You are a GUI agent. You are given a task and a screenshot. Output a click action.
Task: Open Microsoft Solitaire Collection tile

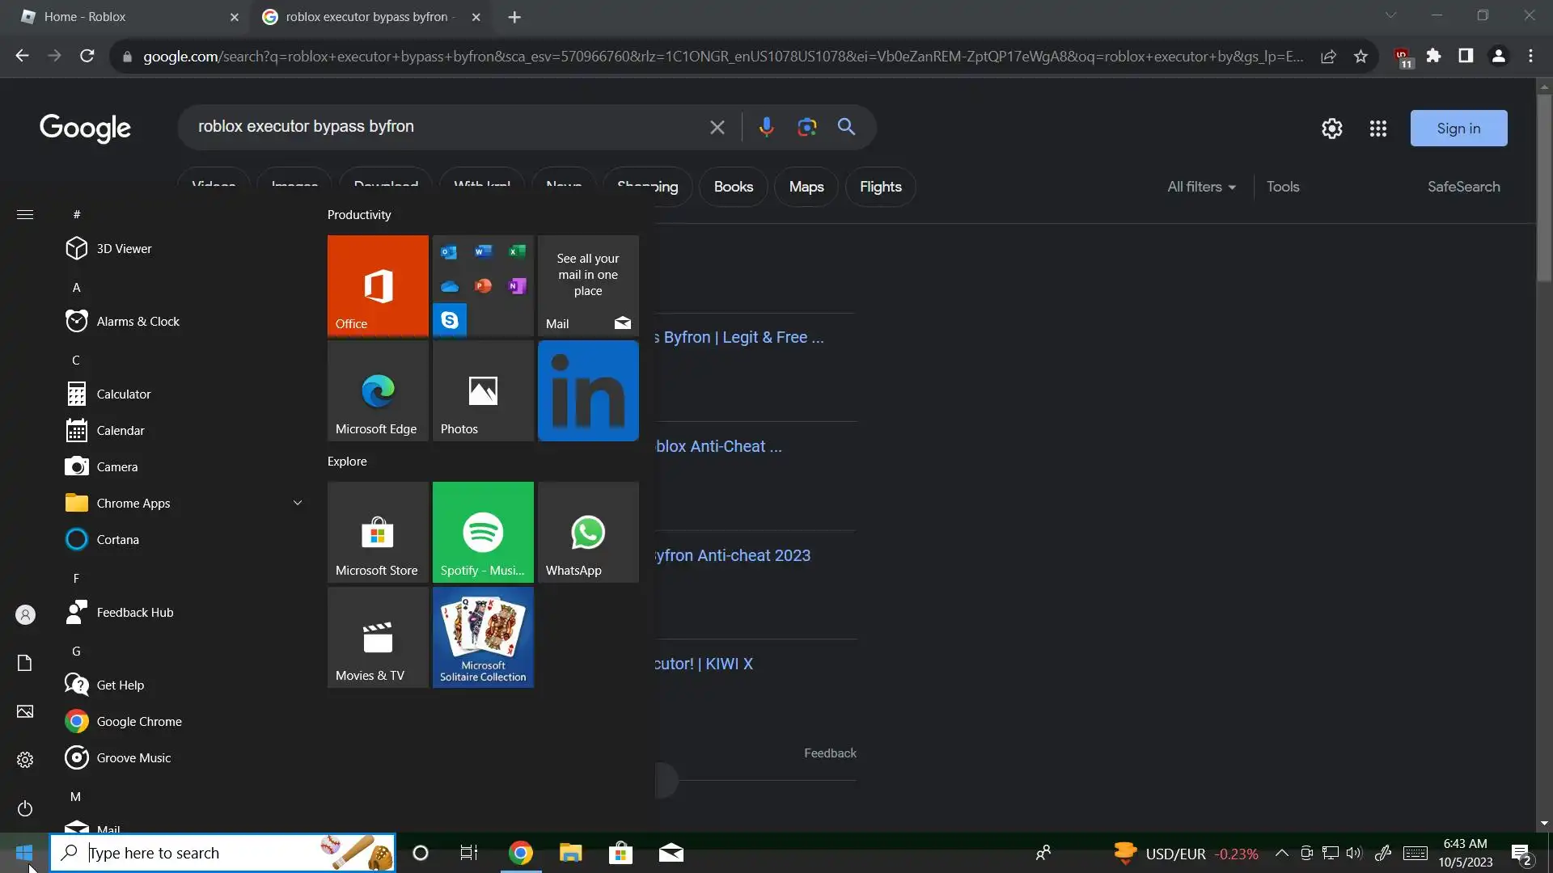click(483, 637)
